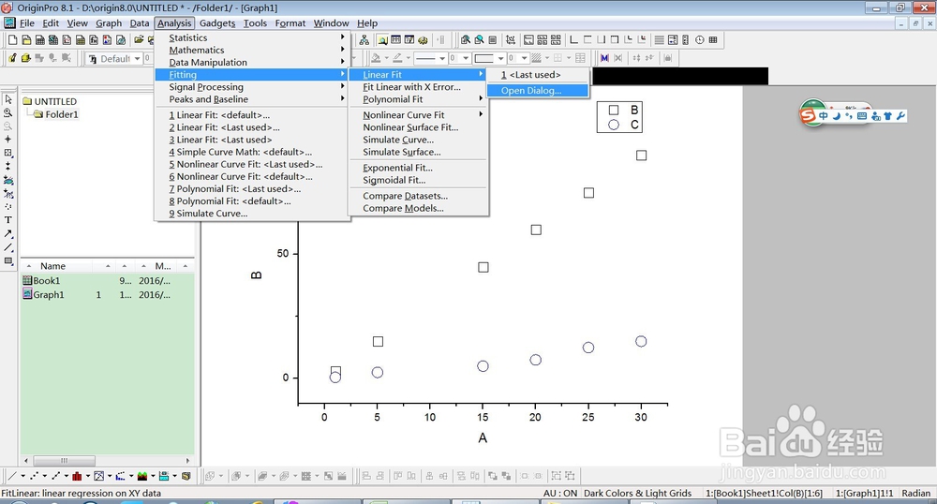The width and height of the screenshot is (937, 504).
Task: Choose 1 Linear Fit: <default>... recent entry
Action: click(x=251, y=114)
